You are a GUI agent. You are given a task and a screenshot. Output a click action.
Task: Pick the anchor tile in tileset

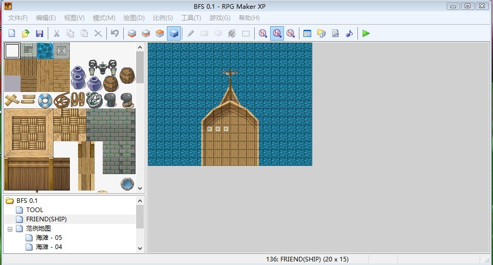[94, 100]
